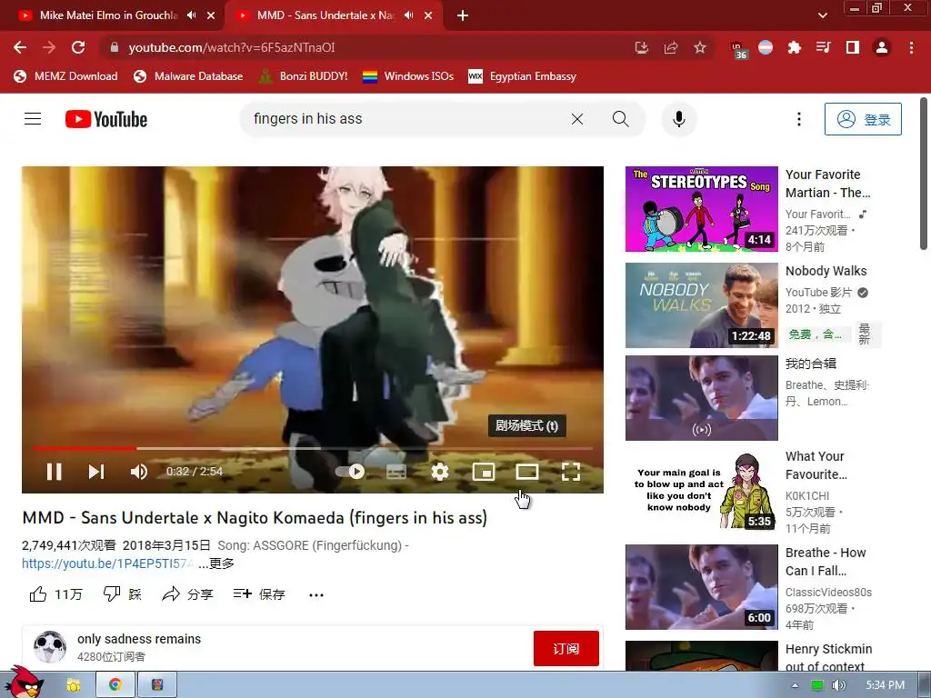The width and height of the screenshot is (931, 698).
Task: Enable miniplayer mode
Action: pyautogui.click(x=484, y=472)
